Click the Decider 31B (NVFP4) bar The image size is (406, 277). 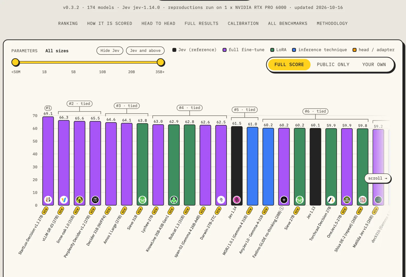coord(111,164)
